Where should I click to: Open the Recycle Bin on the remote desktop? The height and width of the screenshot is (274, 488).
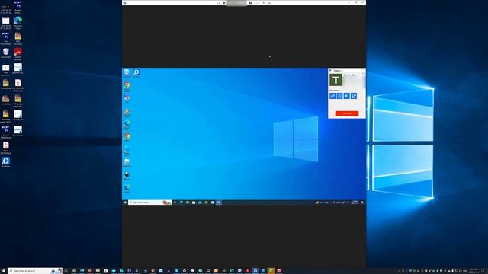pyautogui.click(x=127, y=73)
